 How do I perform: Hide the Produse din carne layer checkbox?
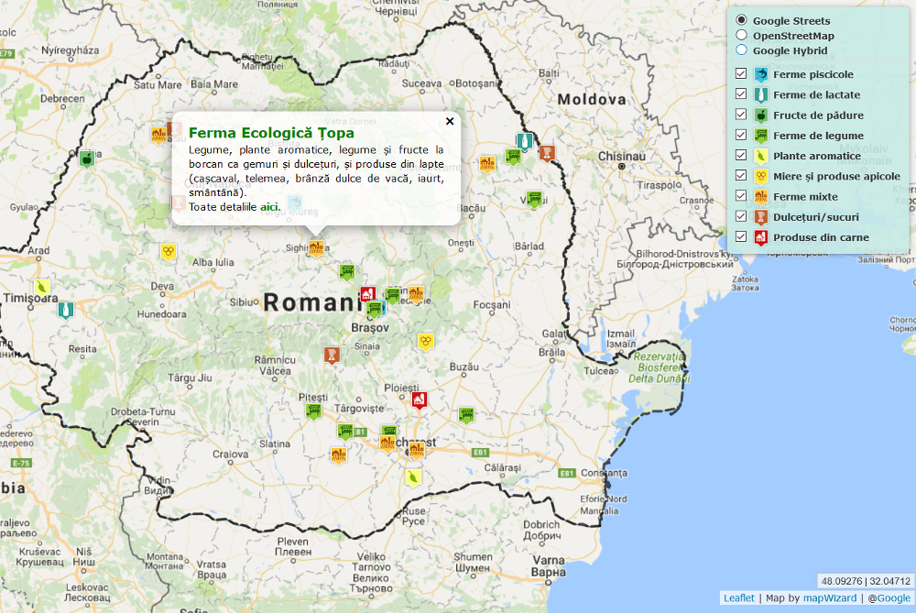(741, 236)
